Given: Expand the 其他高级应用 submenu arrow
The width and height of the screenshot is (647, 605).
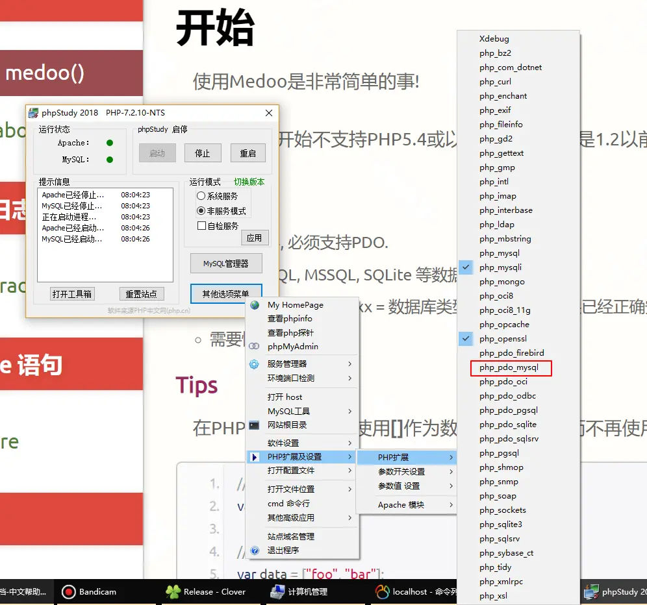Looking at the screenshot, I should (350, 517).
